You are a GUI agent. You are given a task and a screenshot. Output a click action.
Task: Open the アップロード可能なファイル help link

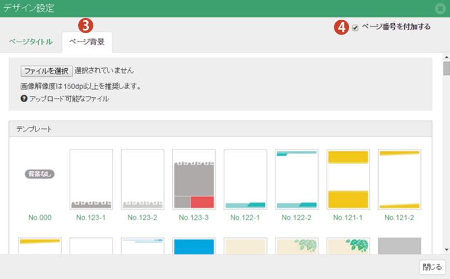pos(69,99)
